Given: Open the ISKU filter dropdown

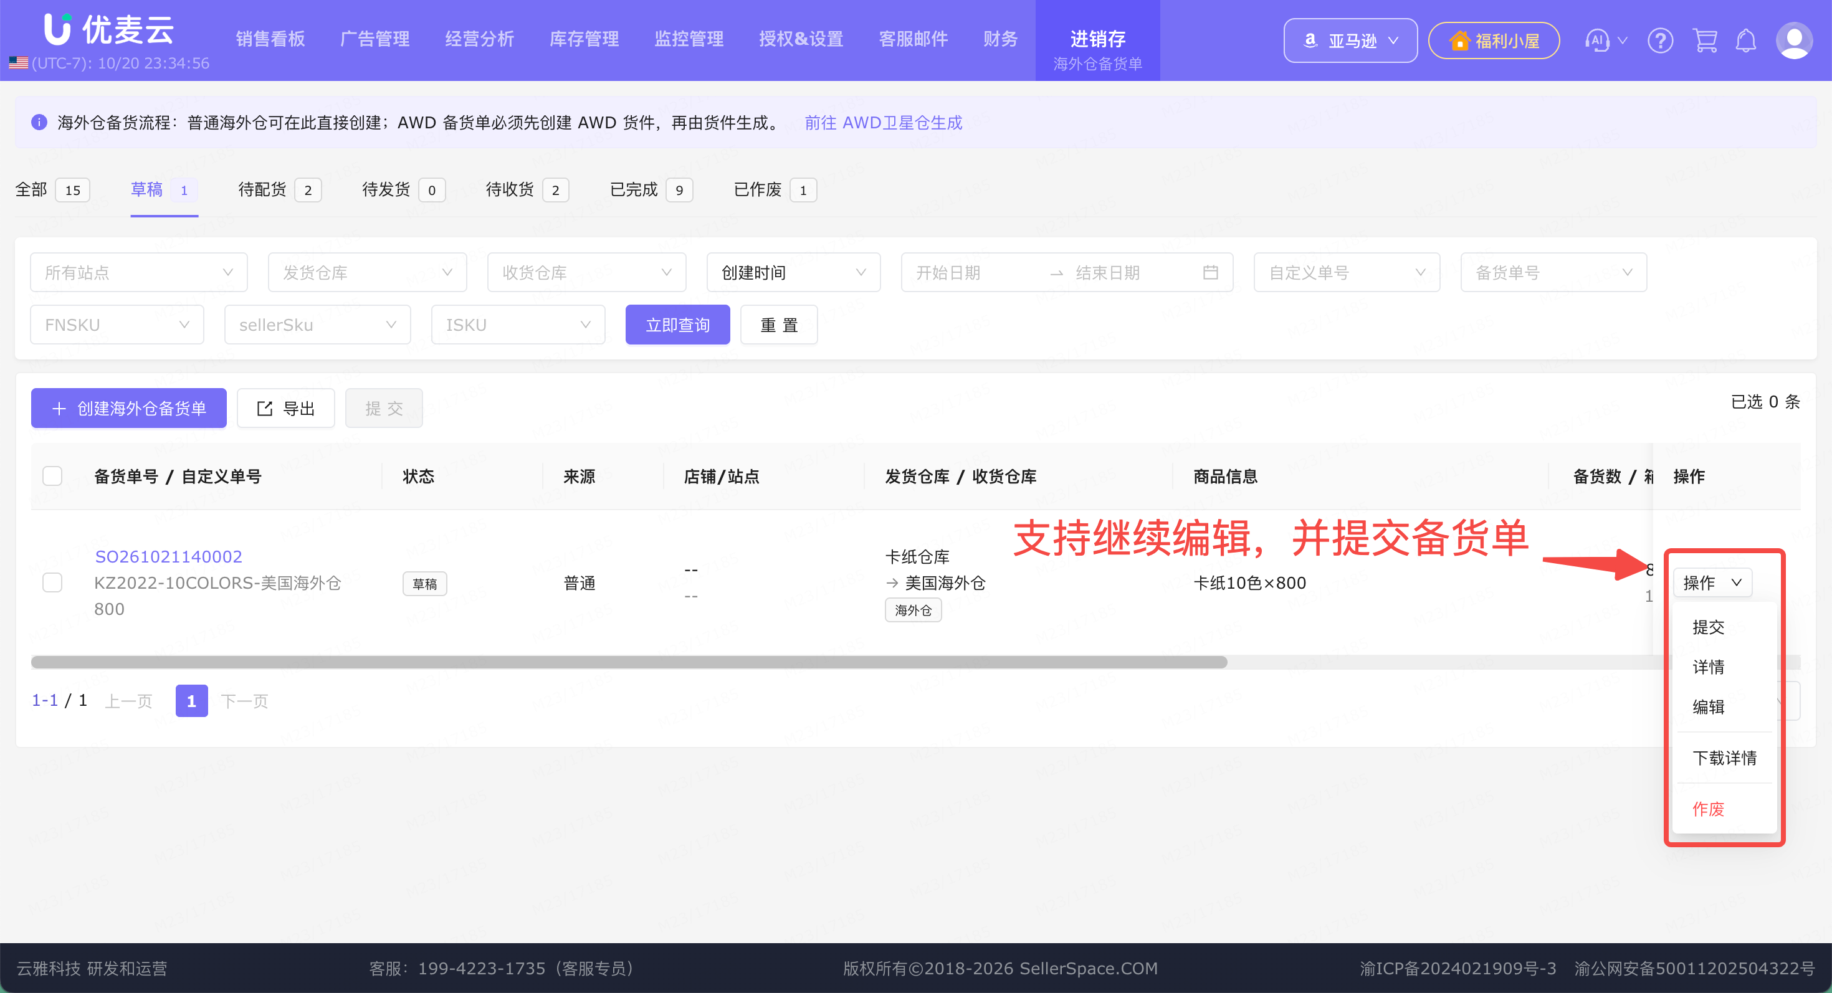Looking at the screenshot, I should (x=518, y=325).
